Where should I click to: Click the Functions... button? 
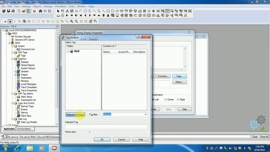(163, 76)
